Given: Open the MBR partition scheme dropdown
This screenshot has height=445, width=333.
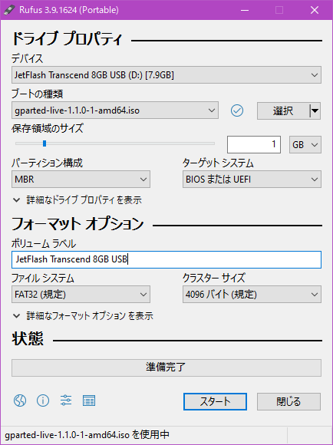Looking at the screenshot, I should [x=81, y=179].
